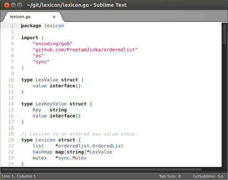Maximize the Sublime Text window
The image size is (228, 180).
(x=19, y=5)
